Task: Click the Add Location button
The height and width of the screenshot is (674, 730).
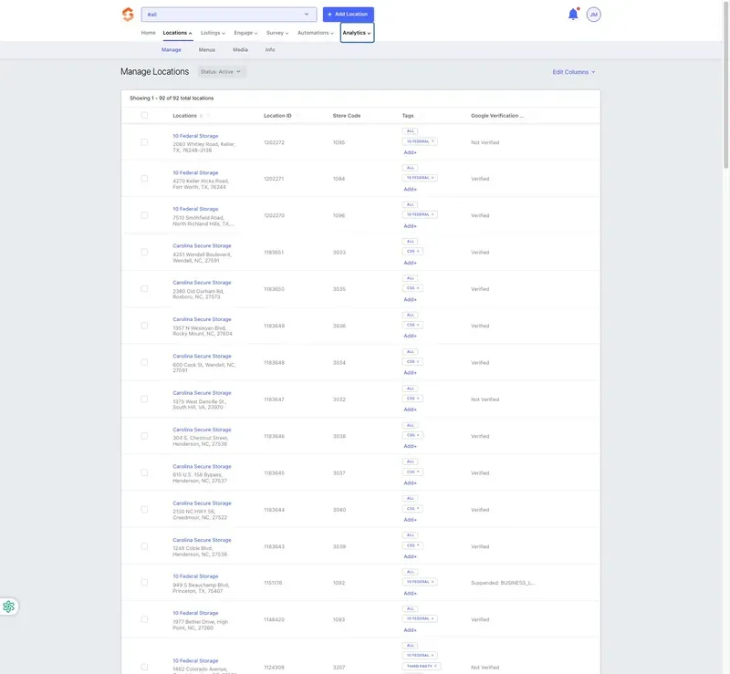Action: coord(349,15)
